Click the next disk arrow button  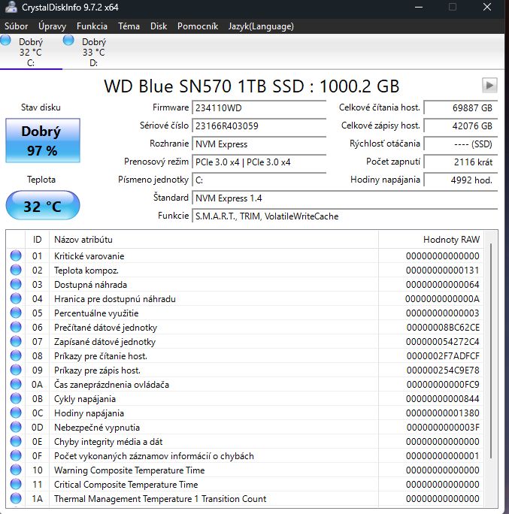[x=489, y=86]
